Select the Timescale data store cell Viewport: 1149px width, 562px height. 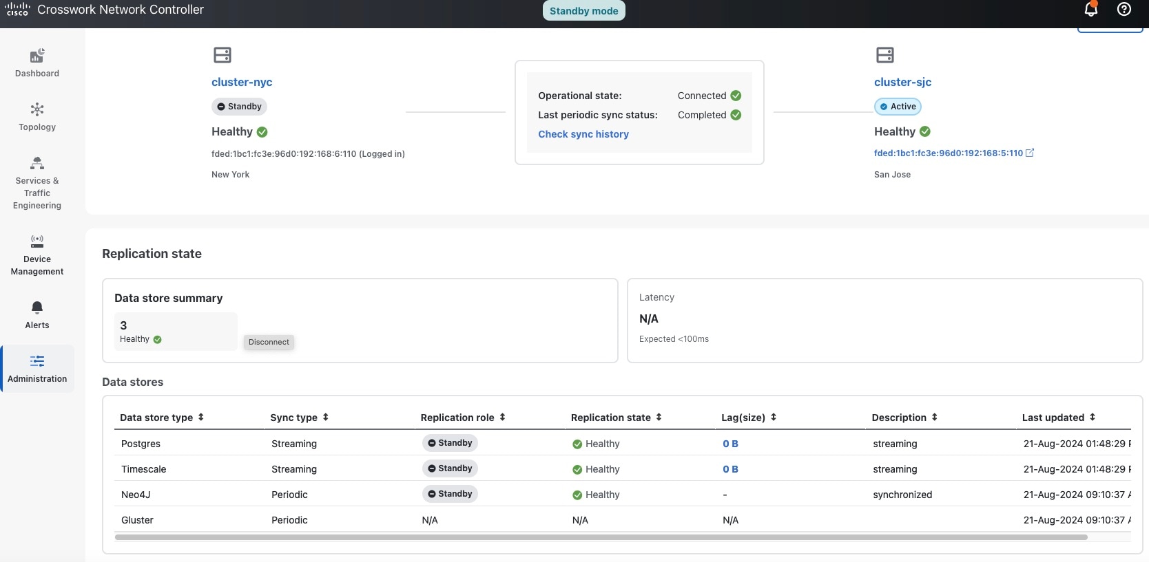(143, 469)
